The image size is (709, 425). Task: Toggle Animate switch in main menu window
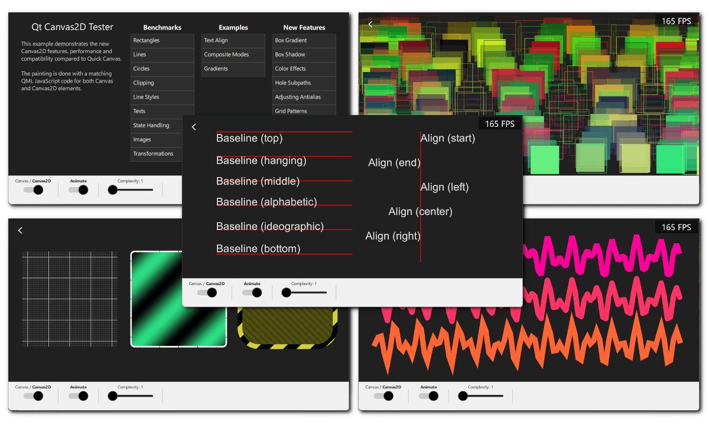point(79,189)
